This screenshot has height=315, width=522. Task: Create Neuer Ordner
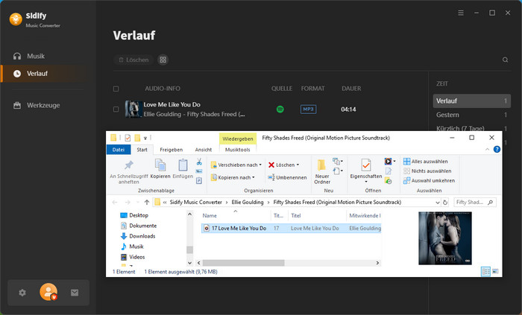click(322, 171)
